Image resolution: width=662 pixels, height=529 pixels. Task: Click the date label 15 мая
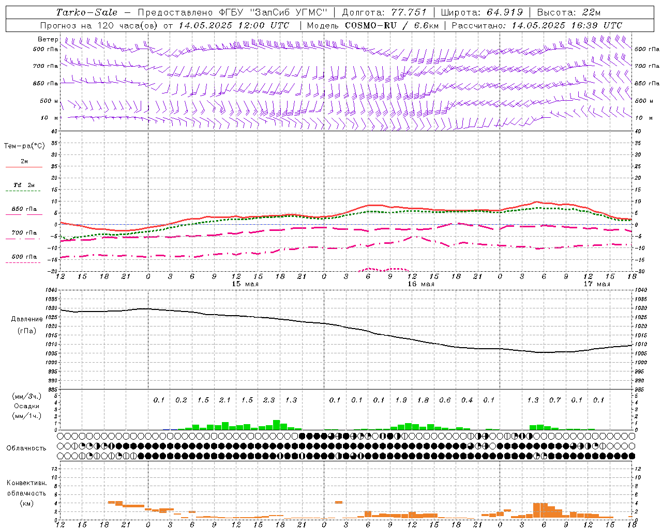click(245, 284)
